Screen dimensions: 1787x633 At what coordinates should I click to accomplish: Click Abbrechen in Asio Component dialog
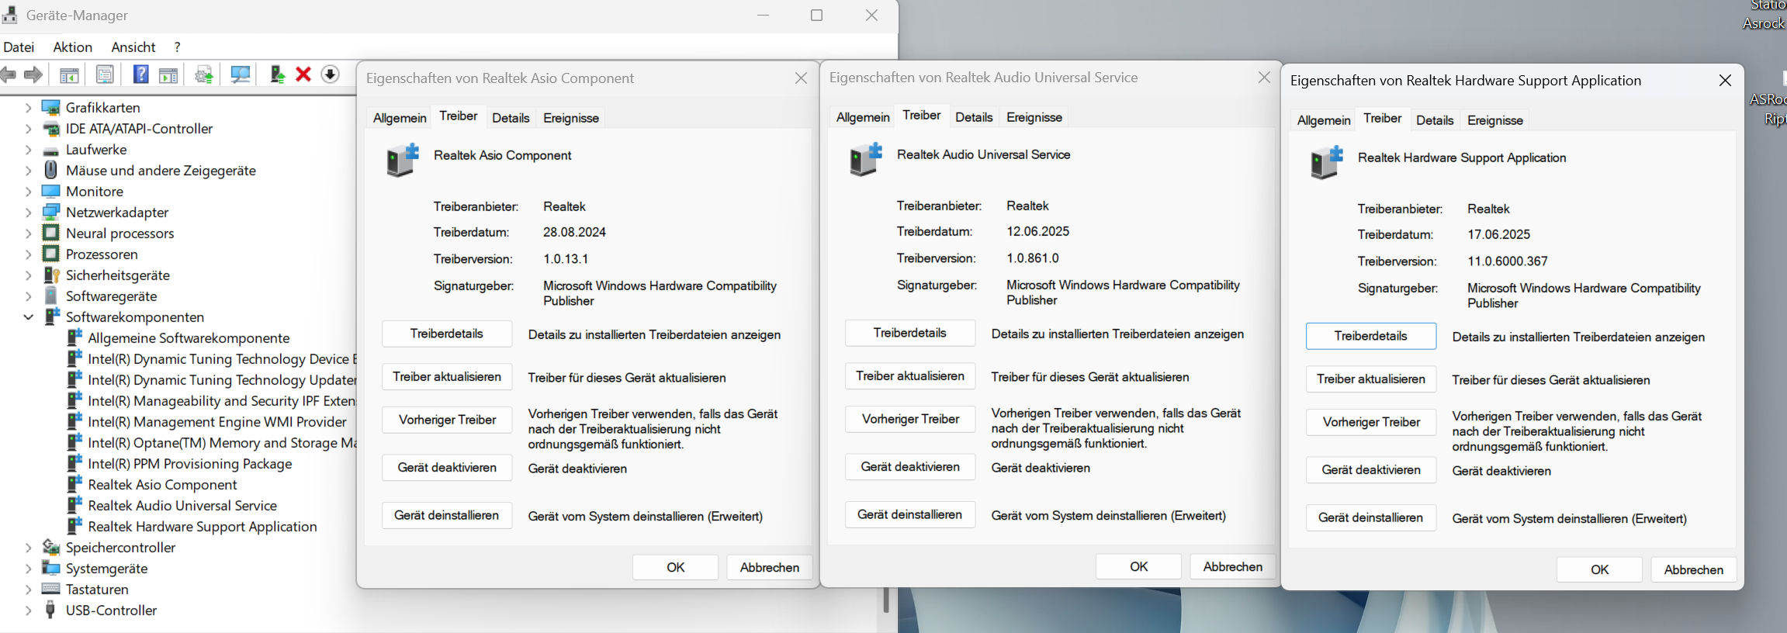click(x=770, y=567)
